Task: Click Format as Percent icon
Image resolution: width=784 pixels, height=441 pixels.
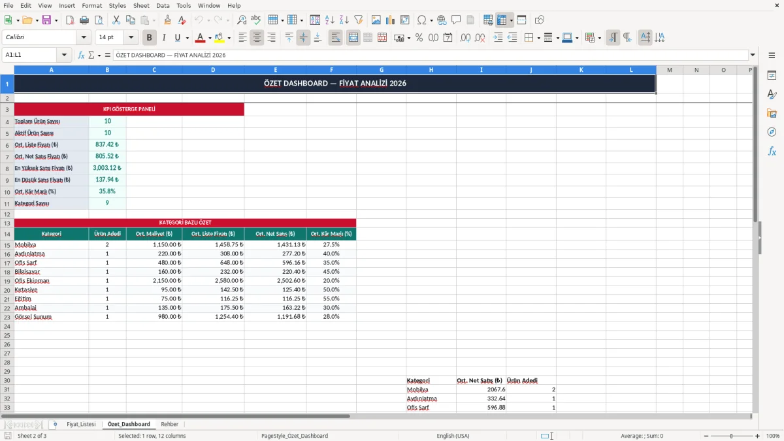Action: [419, 38]
